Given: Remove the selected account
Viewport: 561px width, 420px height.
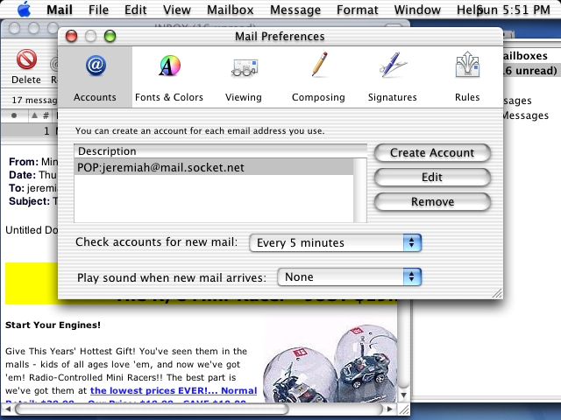Looking at the screenshot, I should pos(432,202).
